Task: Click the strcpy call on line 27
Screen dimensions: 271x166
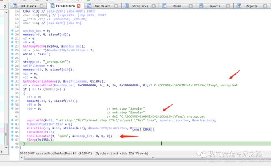Action: (28, 62)
